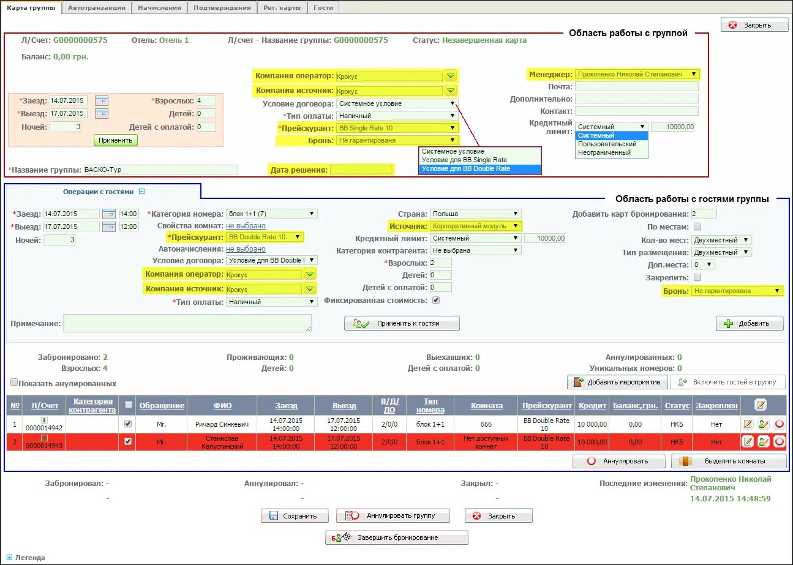Viewport: 793px width, 565px height.
Task: Click account icon above 0000014943
Action: pos(44,438)
